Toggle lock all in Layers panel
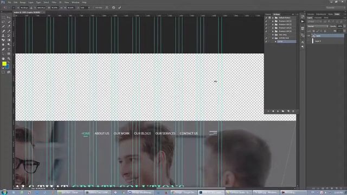The width and height of the screenshot is (347, 195). pos(325,31)
